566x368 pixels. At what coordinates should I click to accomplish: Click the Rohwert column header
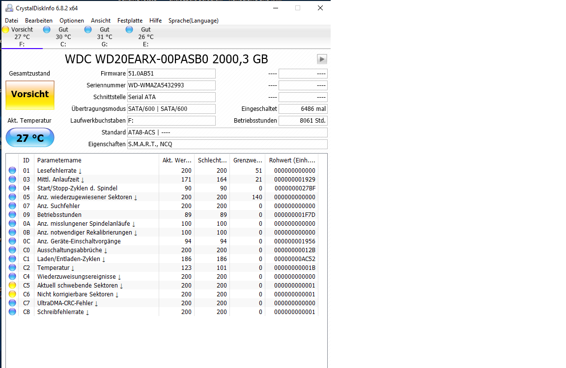[292, 160]
